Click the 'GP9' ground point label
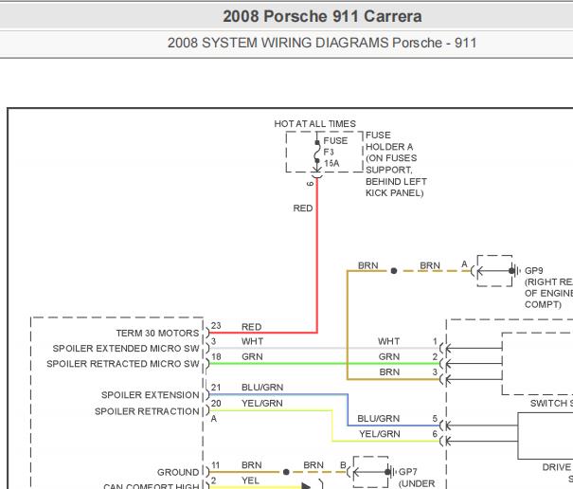The height and width of the screenshot is (489, 573). point(533,271)
